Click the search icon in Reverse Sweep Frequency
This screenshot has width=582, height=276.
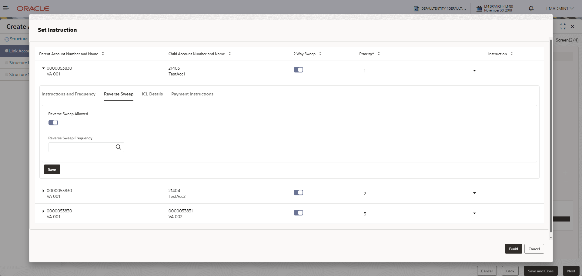coord(118,147)
